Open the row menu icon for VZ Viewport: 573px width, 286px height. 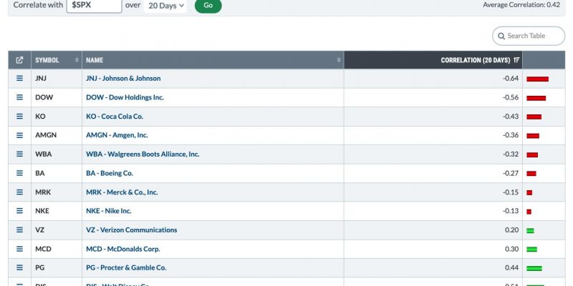click(x=20, y=230)
